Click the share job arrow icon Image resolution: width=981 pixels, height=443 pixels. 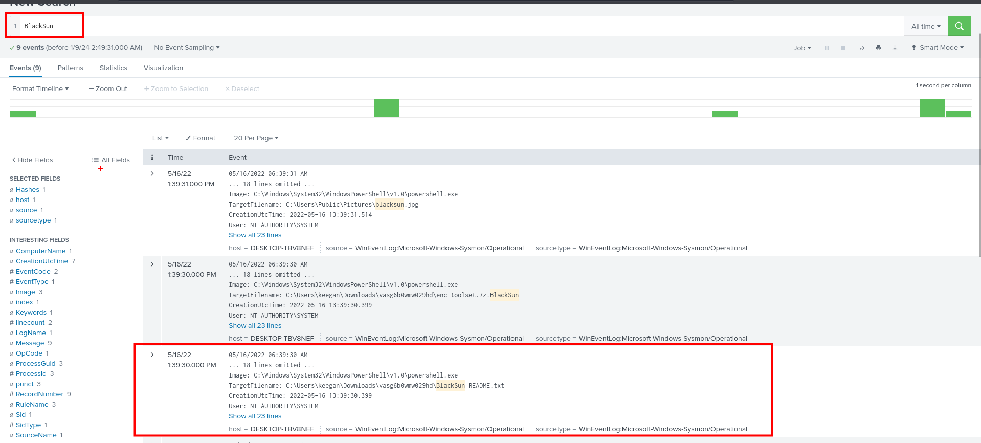pyautogui.click(x=862, y=48)
